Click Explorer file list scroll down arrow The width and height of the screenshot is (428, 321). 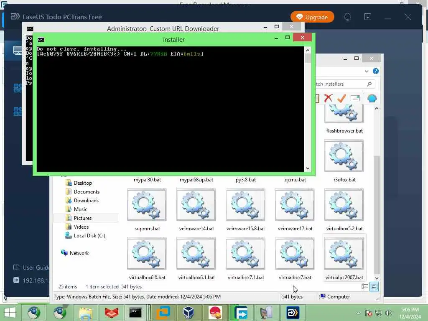[x=377, y=278]
